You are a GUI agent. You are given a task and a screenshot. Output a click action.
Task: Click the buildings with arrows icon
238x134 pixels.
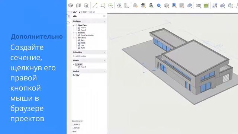click(230, 5)
